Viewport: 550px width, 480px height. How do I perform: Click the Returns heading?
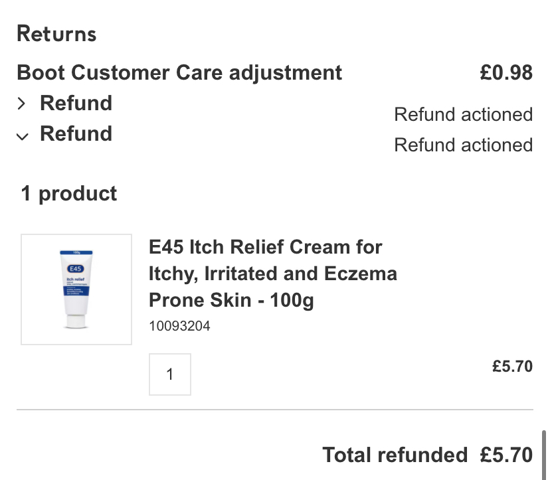(56, 34)
